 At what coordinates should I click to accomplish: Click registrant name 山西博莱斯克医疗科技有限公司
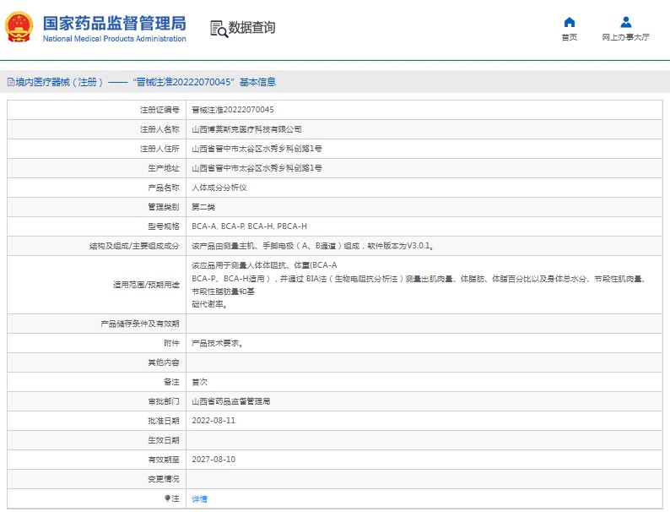(x=246, y=129)
